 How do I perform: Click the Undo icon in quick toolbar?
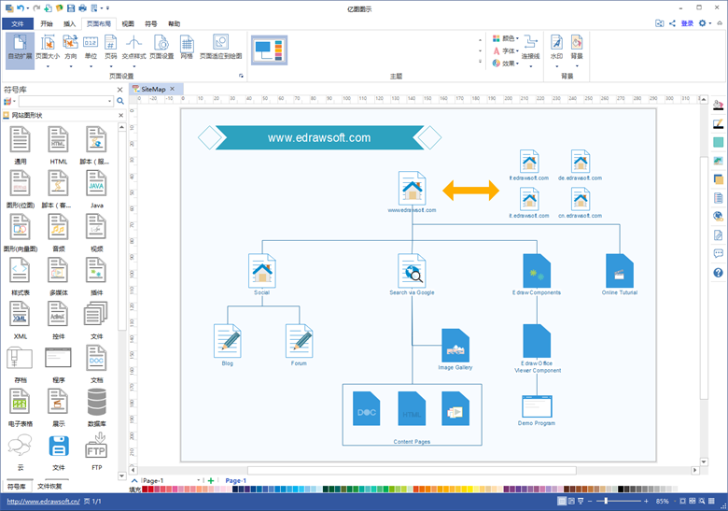[x=21, y=7]
